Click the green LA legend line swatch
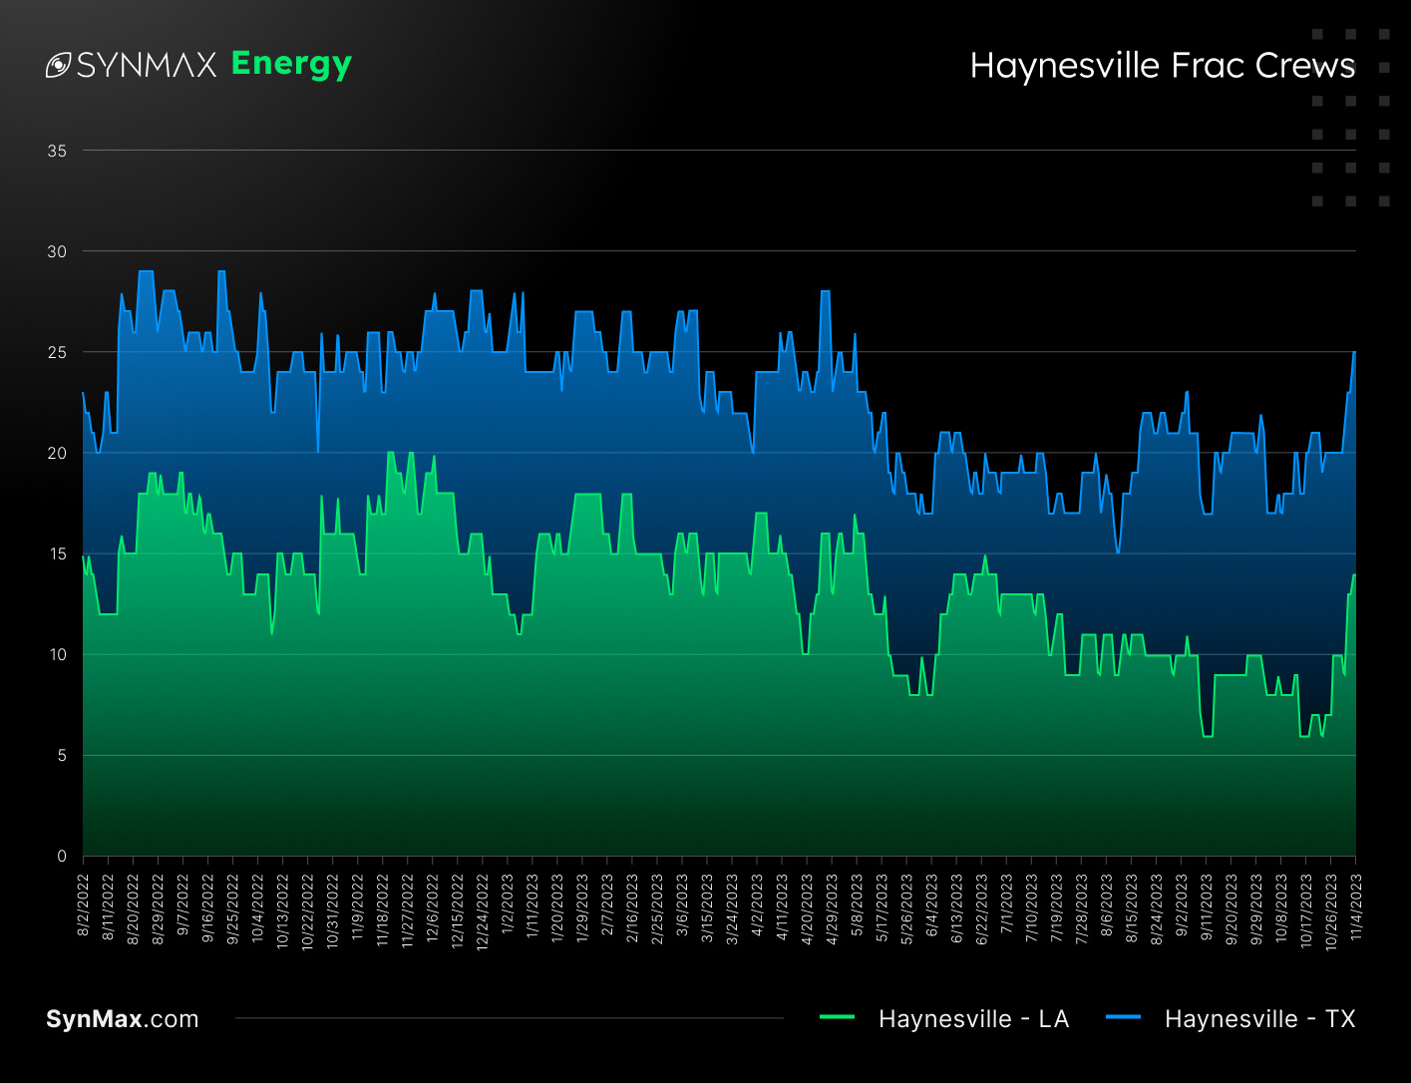The image size is (1411, 1083). pyautogui.click(x=837, y=1017)
